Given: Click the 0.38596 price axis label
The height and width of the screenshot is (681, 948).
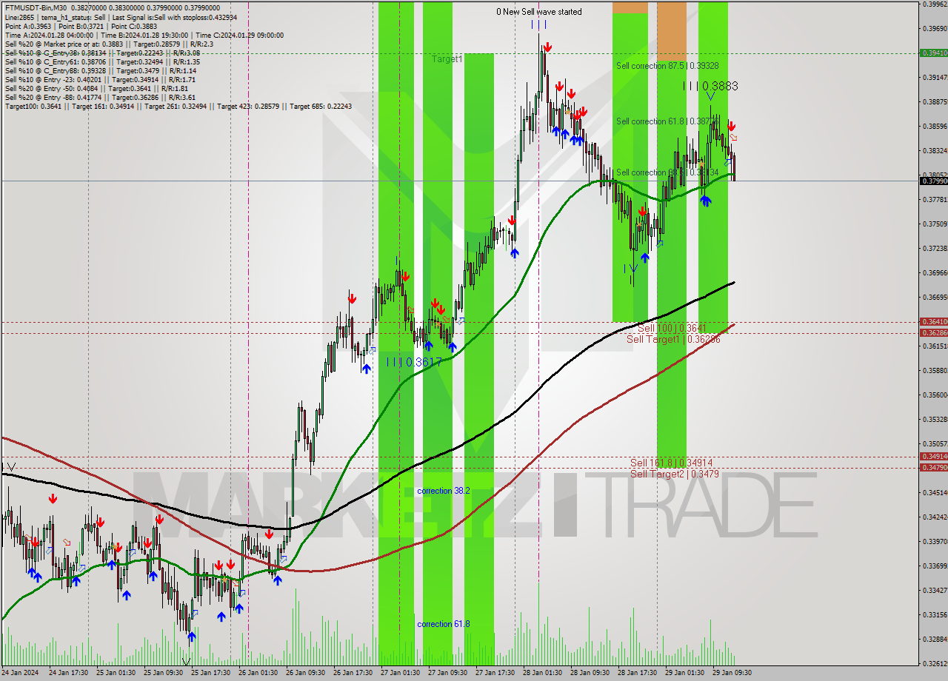Looking at the screenshot, I should [935, 127].
